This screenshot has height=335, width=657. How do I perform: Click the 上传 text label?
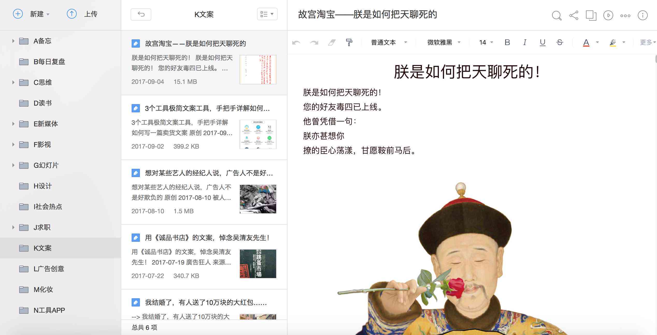(91, 14)
